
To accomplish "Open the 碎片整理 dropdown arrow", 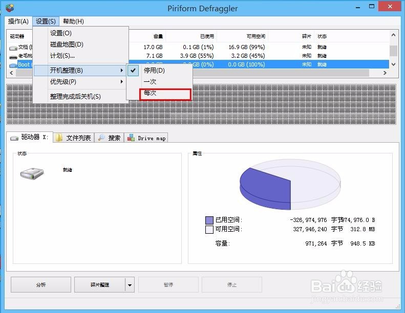I will click(x=130, y=285).
